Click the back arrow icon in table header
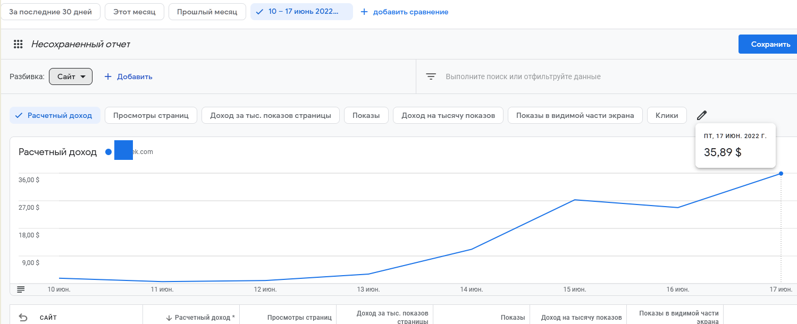Screen dimensions: 797x324 [23, 318]
